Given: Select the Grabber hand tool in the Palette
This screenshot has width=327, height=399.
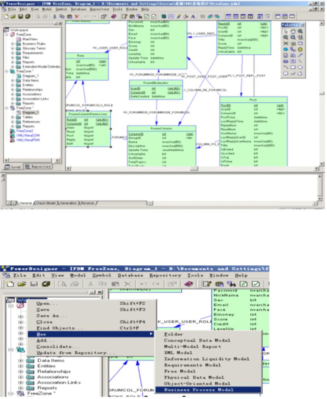Looking at the screenshot, I should click(293, 31).
